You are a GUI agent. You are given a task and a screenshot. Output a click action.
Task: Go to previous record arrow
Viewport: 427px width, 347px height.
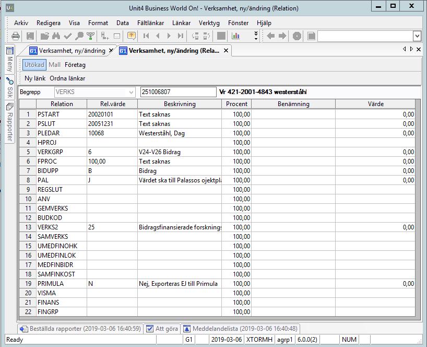158,36
